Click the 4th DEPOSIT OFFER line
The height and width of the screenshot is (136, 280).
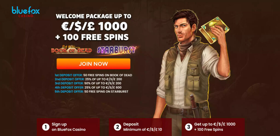tap(88, 88)
